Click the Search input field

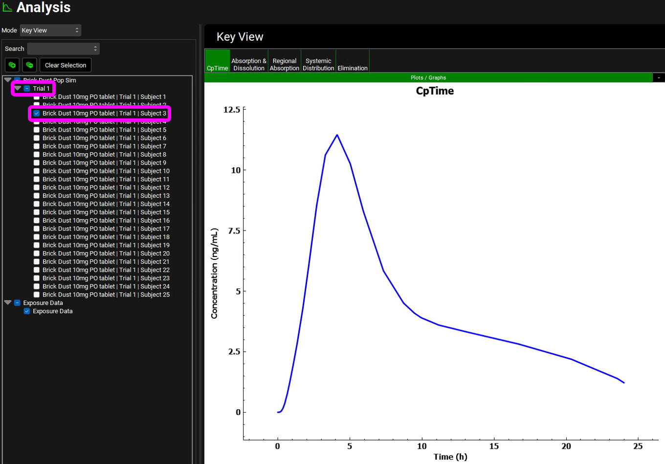[x=63, y=49]
